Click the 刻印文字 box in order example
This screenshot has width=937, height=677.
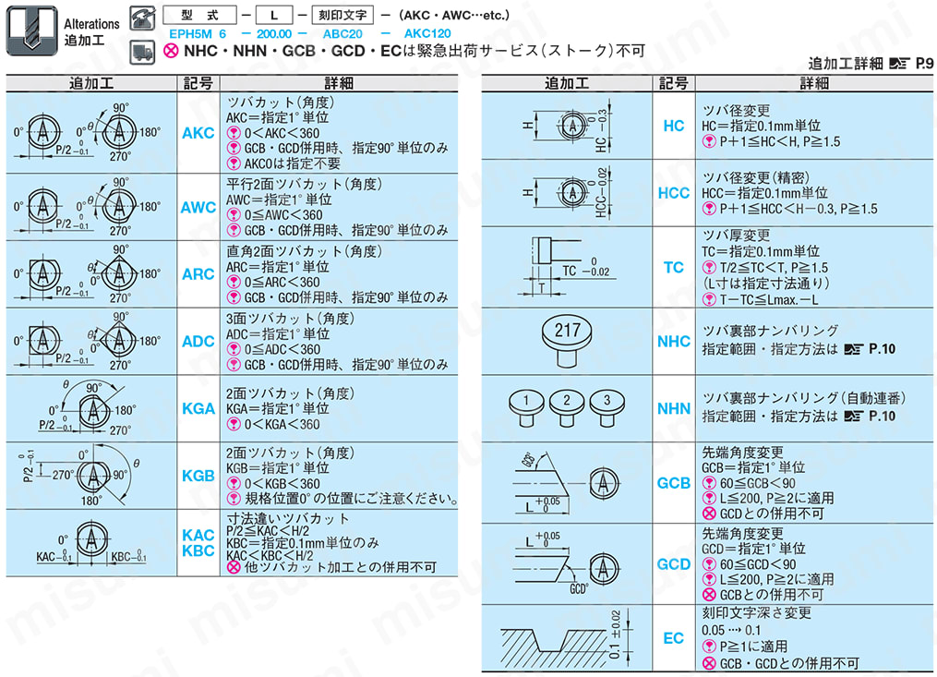pyautogui.click(x=342, y=15)
